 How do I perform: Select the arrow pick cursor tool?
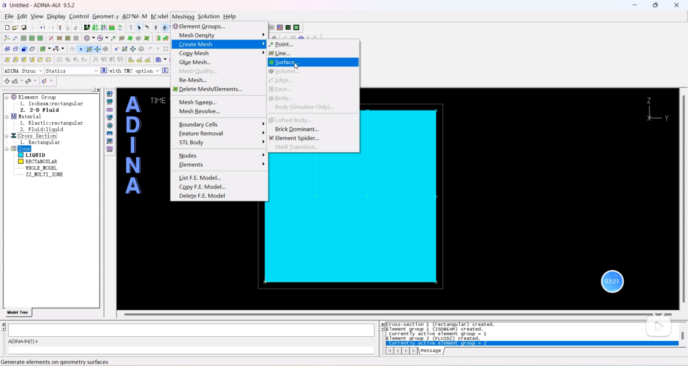139,27
